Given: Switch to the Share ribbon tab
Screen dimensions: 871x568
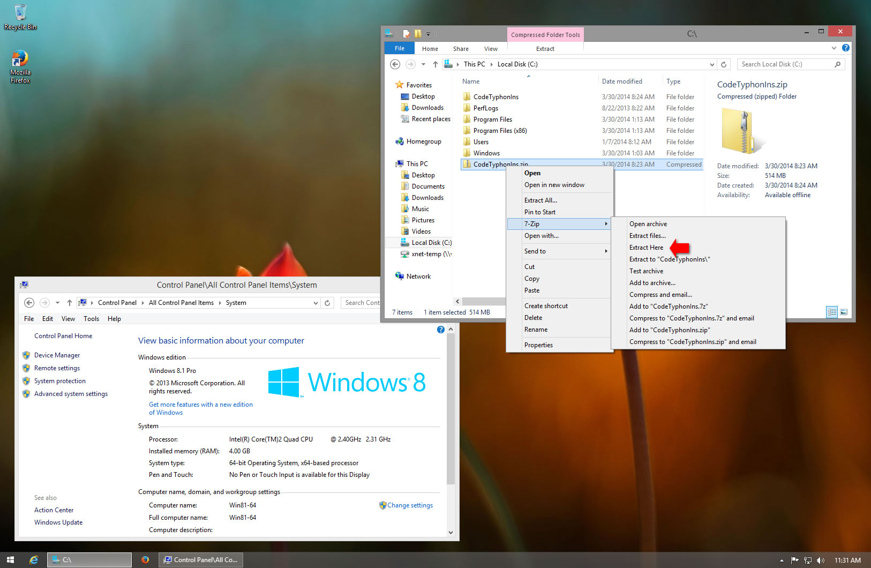Looking at the screenshot, I should coord(461,49).
